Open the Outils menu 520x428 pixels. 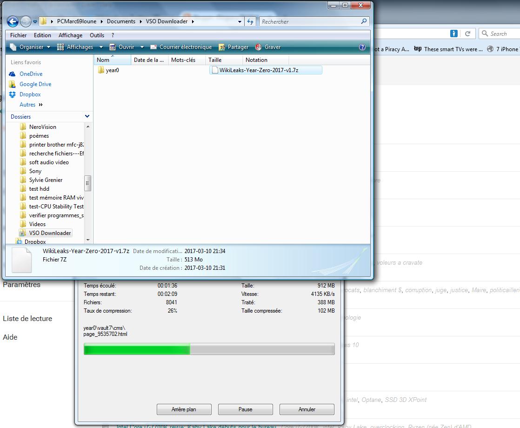coord(97,35)
